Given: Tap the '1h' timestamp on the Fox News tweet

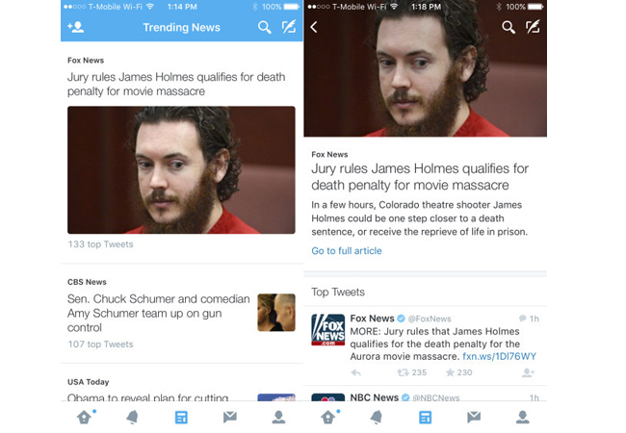Looking at the screenshot, I should (535, 318).
